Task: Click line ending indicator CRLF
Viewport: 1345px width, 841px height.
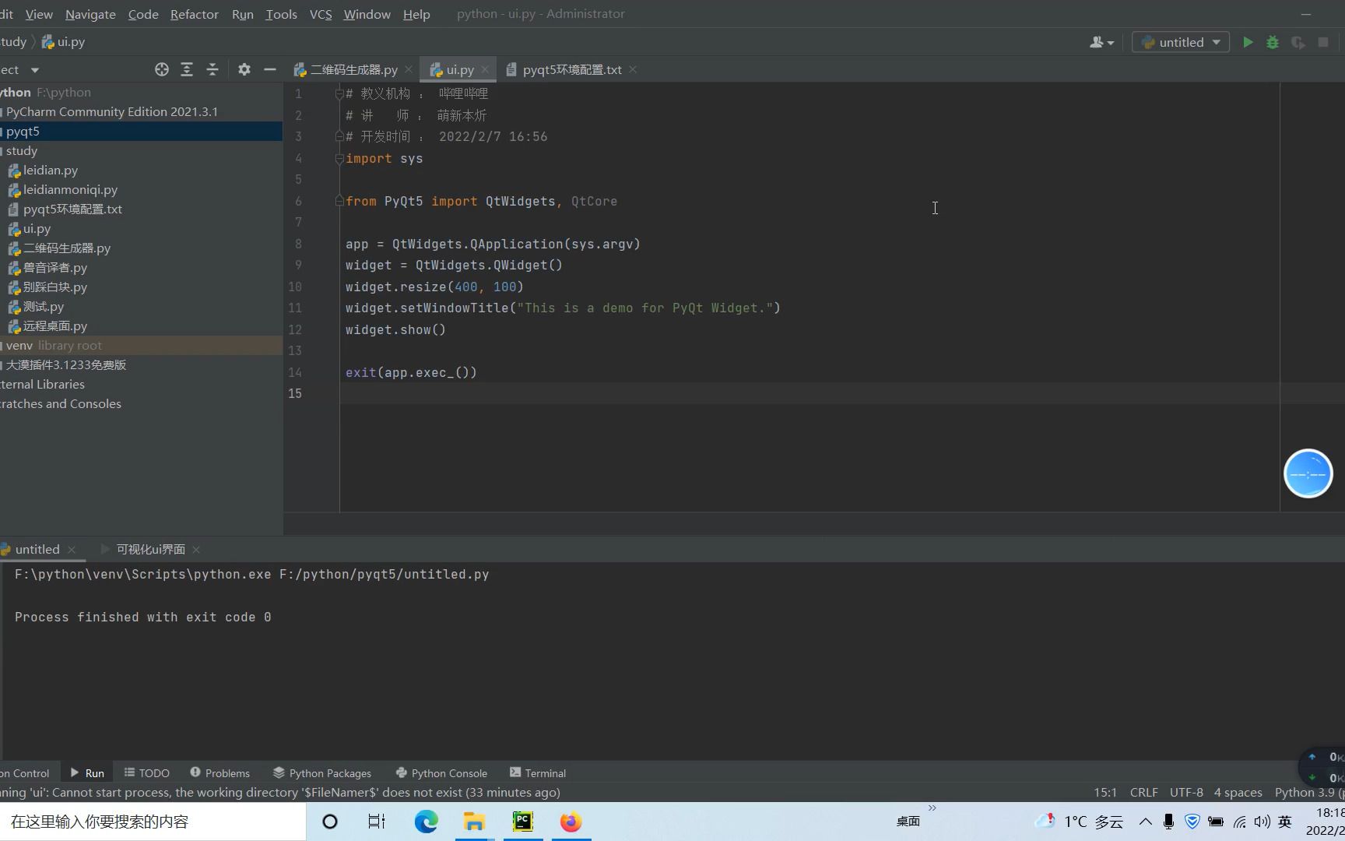Action: point(1143,792)
